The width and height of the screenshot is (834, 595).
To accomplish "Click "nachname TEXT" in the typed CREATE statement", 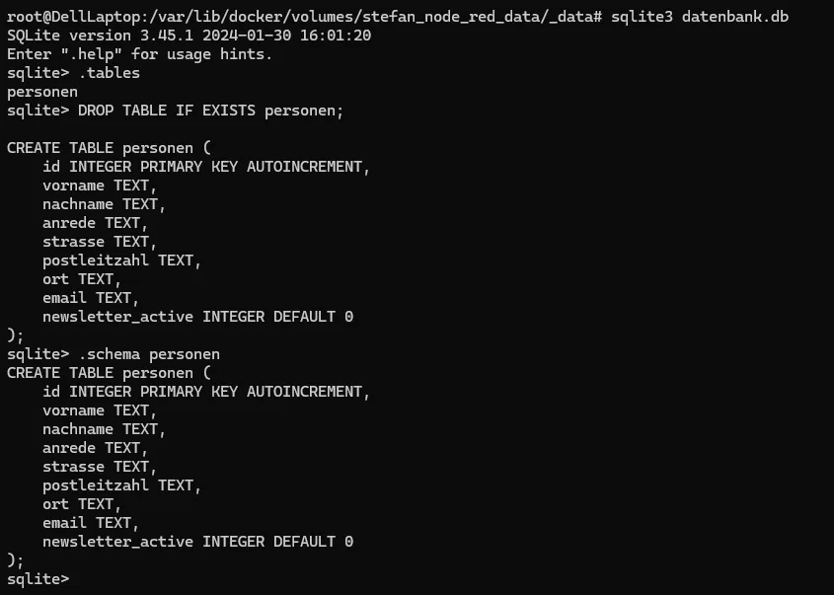I will 104,204.
